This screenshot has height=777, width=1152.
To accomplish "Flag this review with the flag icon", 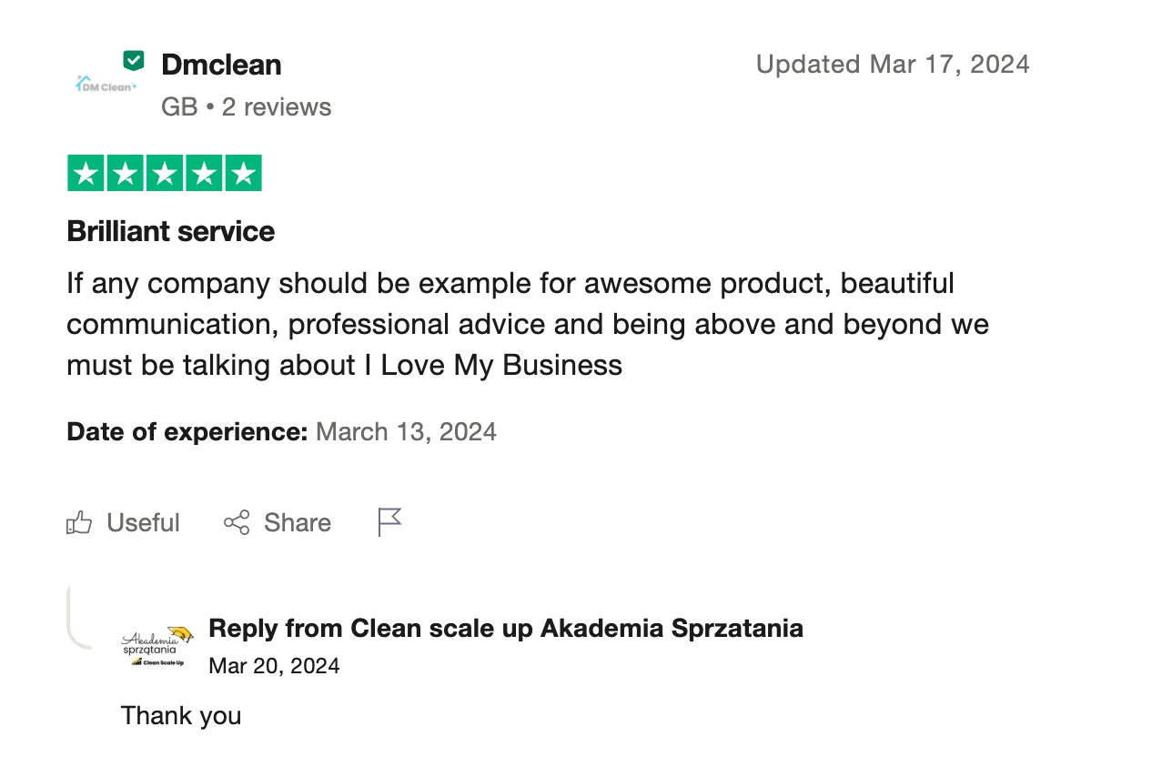I will click(x=389, y=522).
